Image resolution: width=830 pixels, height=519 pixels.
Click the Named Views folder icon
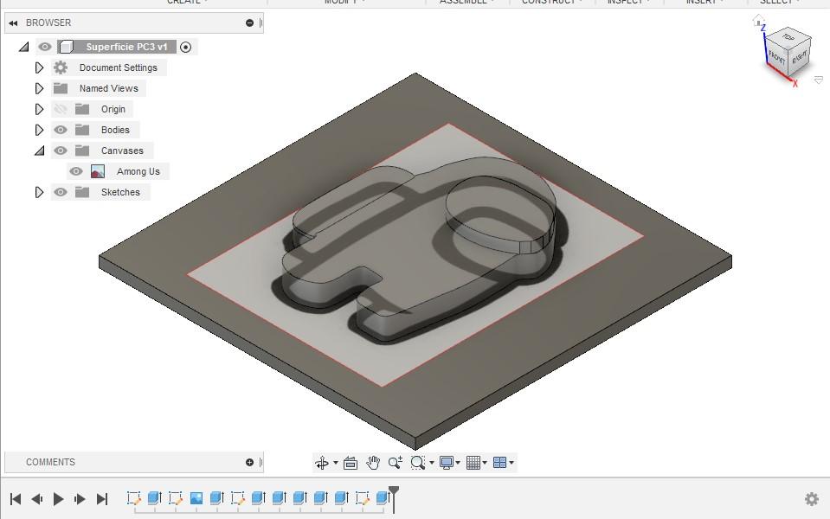point(61,88)
